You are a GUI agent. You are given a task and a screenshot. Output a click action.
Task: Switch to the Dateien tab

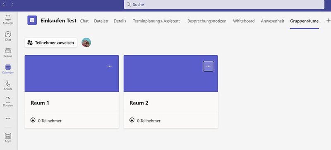click(101, 21)
